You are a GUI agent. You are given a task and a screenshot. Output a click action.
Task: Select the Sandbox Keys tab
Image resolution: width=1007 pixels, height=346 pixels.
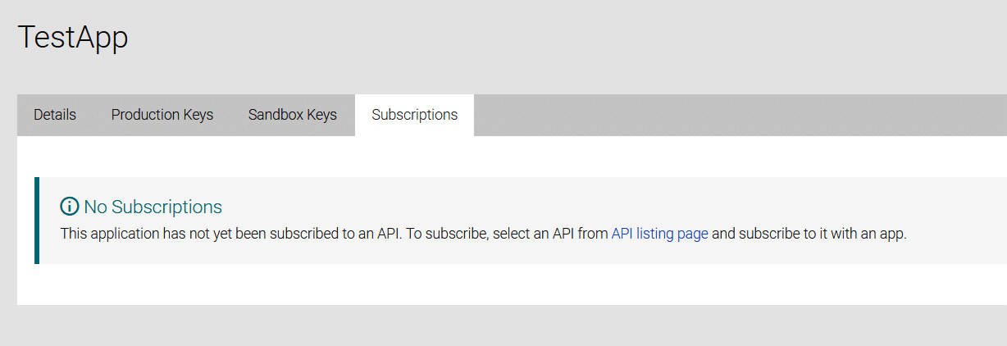pyautogui.click(x=293, y=115)
